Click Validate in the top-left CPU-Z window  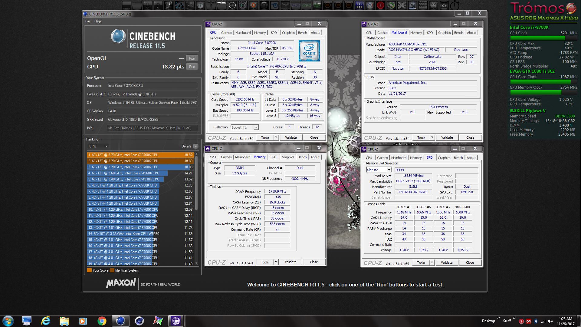click(291, 137)
